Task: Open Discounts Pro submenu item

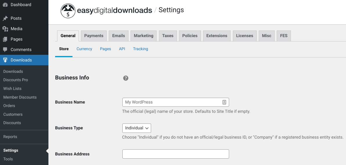Action: [x=16, y=80]
